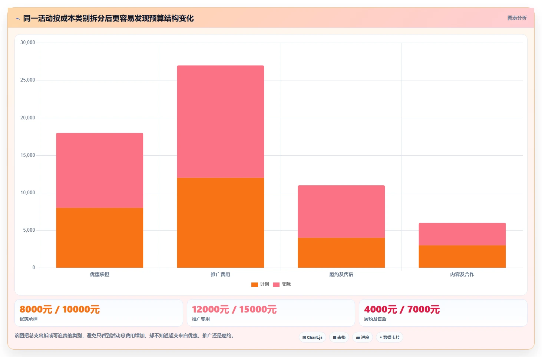Viewport: 542px width, 357px height.
Task: Select the pink 实际 bar for 内容及合作
Action: click(x=462, y=234)
